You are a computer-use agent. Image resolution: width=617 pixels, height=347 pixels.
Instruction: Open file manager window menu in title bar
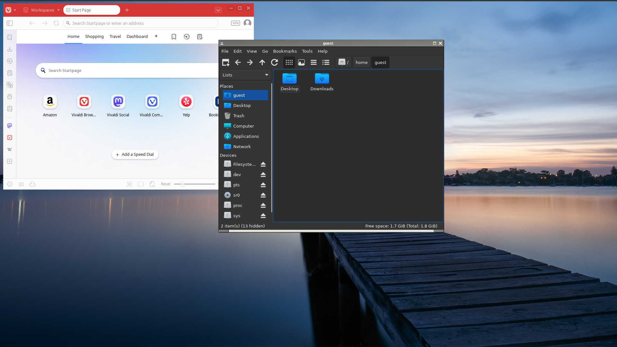[x=222, y=43]
